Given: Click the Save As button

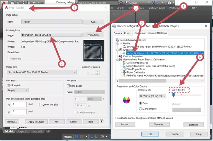Looking at the screenshot, I should 159,124.
